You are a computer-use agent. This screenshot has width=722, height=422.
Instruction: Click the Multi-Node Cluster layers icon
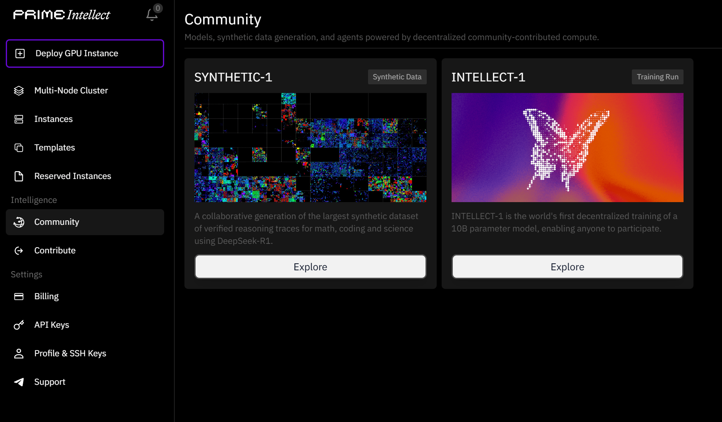[x=19, y=91]
